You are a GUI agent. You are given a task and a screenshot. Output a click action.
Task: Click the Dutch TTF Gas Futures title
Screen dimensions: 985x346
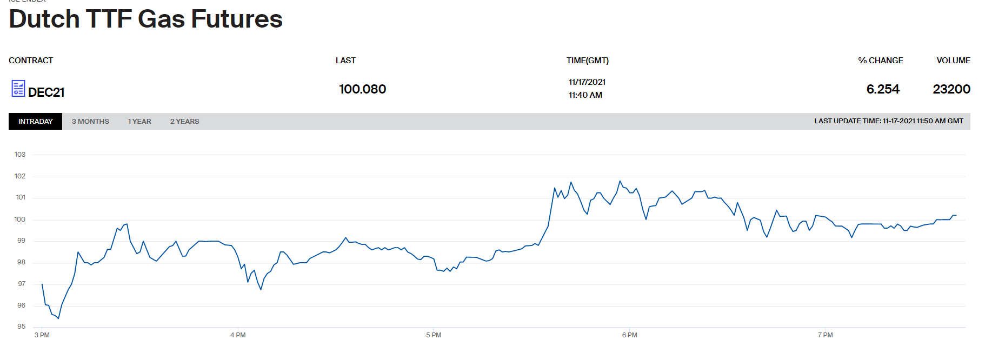(x=146, y=19)
